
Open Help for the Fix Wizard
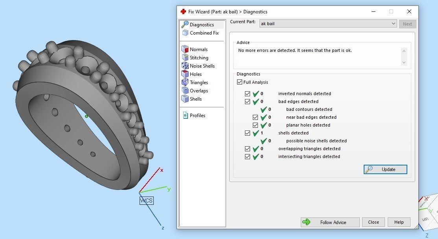[399, 222]
